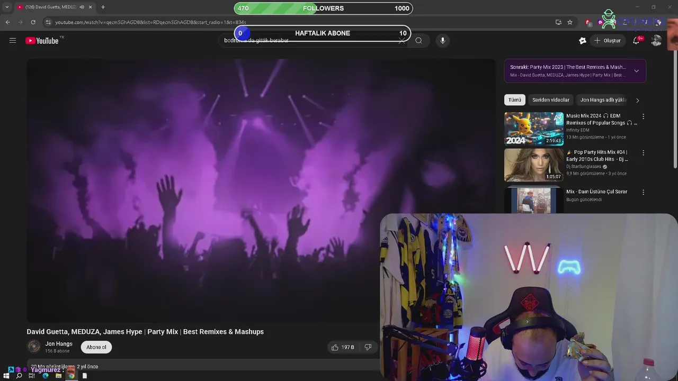
Task: Open Pop Party Hits Mix #04 video title
Action: [x=597, y=156]
